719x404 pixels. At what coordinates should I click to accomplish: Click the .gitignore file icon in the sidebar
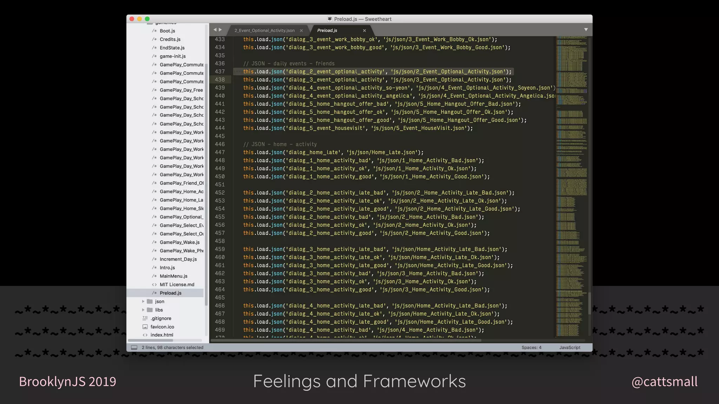(x=145, y=318)
